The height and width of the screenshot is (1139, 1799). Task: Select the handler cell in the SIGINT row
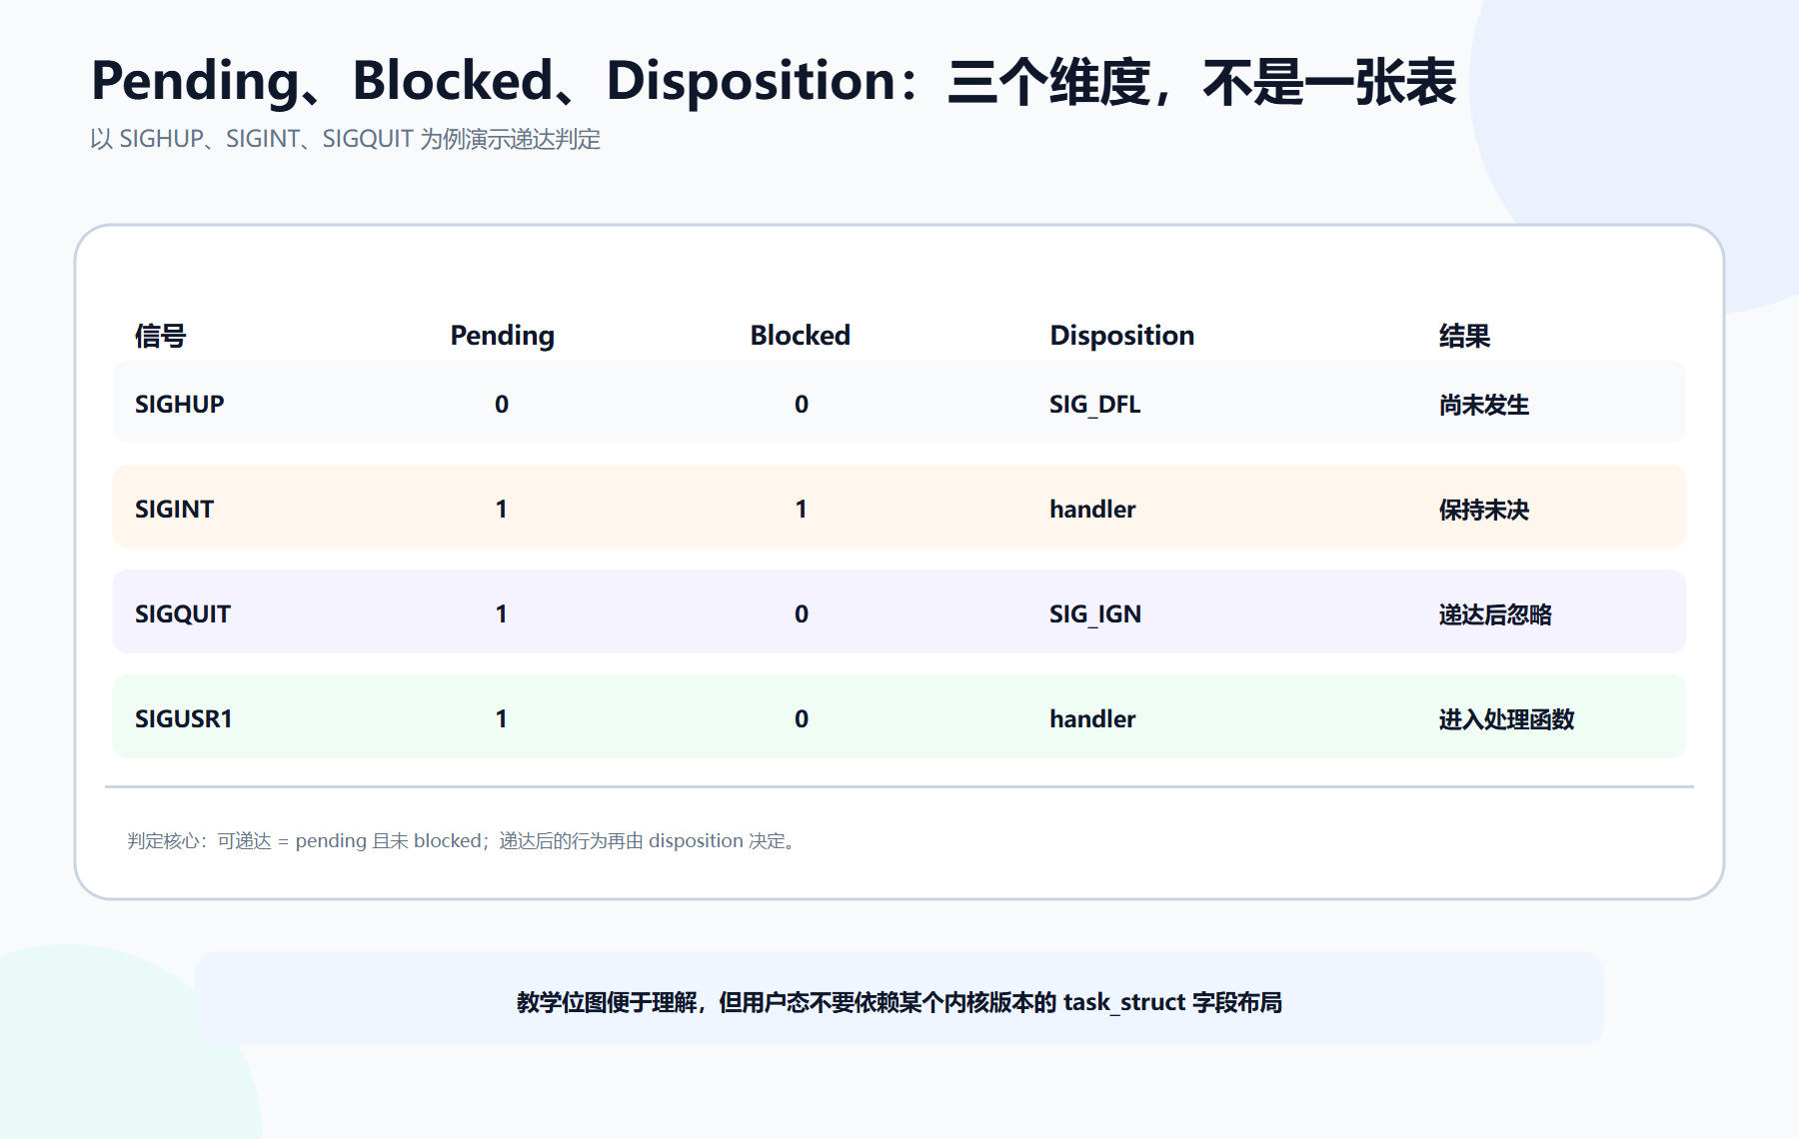click(1092, 510)
